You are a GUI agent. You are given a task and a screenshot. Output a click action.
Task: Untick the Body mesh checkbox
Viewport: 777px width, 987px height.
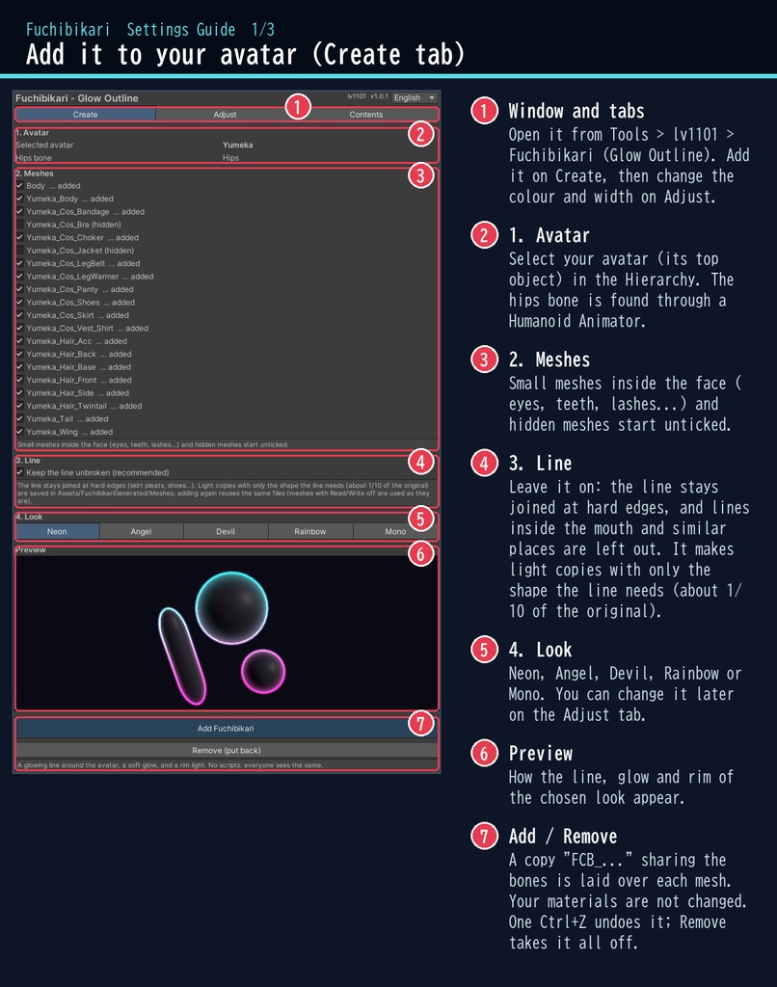20,186
